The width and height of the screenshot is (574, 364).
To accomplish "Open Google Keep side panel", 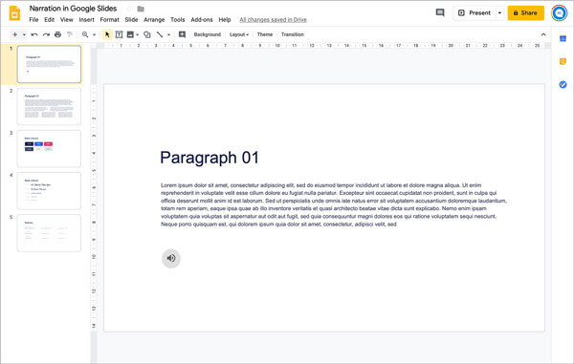I will [563, 61].
